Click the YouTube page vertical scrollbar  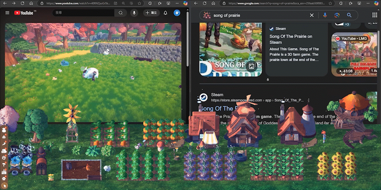(x=187, y=39)
